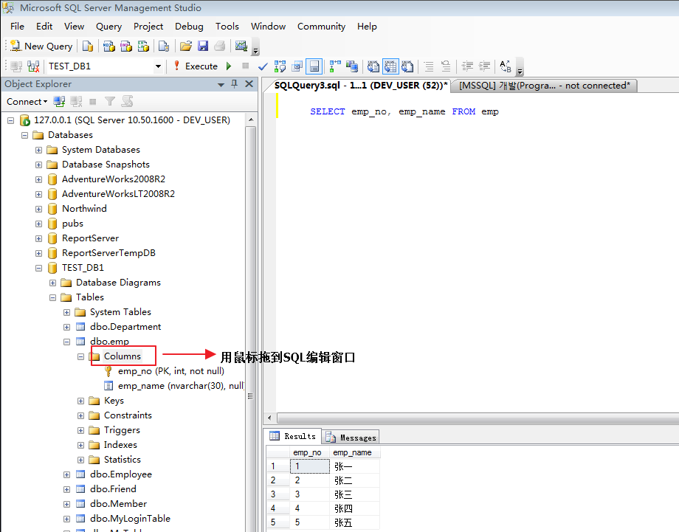The width and height of the screenshot is (679, 532).
Task: Collapse the TEST_DB1 database node
Action: click(x=38, y=268)
